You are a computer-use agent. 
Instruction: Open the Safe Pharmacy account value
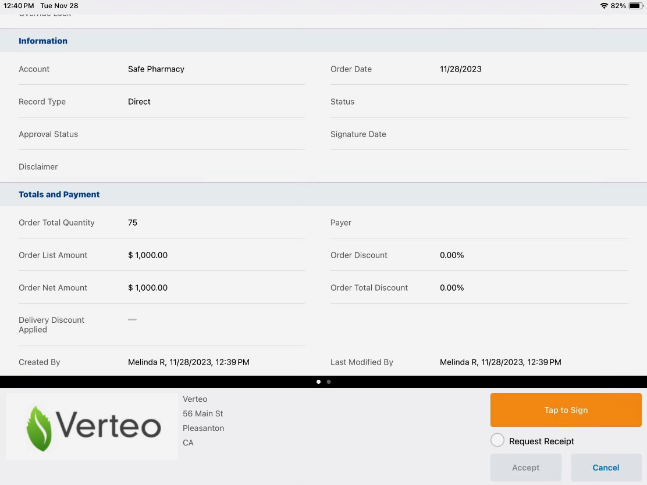point(156,69)
